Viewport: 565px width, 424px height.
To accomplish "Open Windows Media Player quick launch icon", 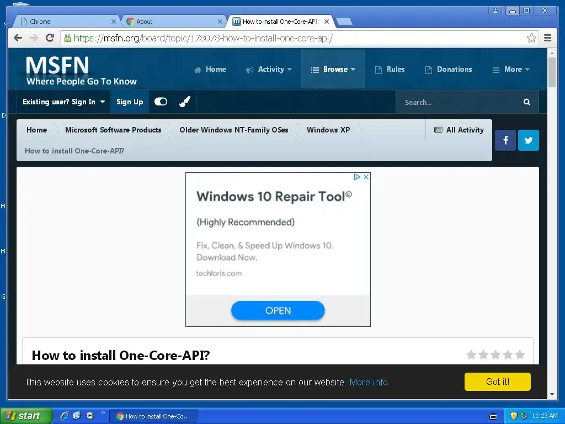I will click(x=90, y=416).
